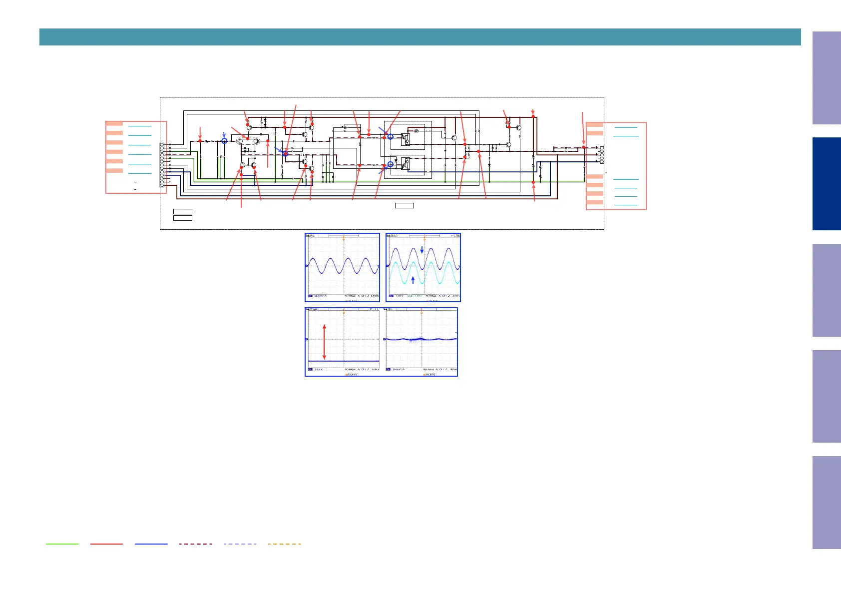Open the noisy ripple oscilloscope capture
Screen dimensions: 841x595
pos(421,342)
